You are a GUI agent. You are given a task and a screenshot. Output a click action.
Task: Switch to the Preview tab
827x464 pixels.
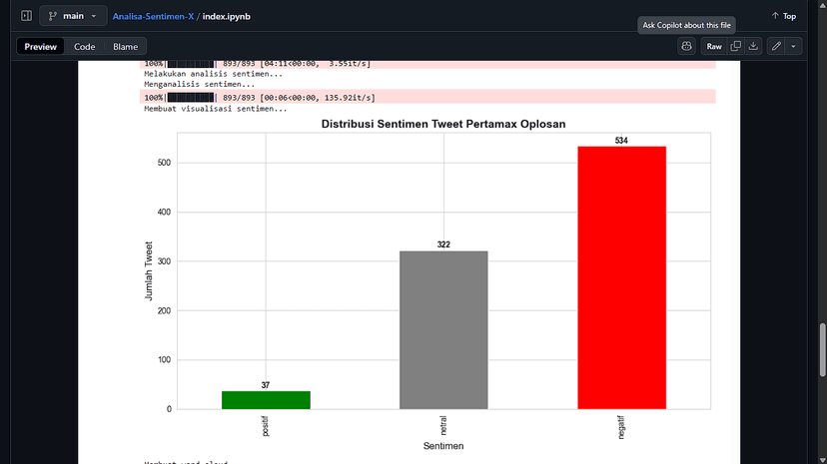pos(40,46)
